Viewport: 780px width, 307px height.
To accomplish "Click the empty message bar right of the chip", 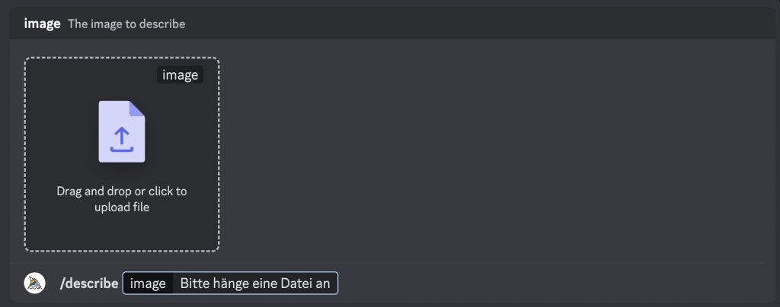I will (x=552, y=283).
